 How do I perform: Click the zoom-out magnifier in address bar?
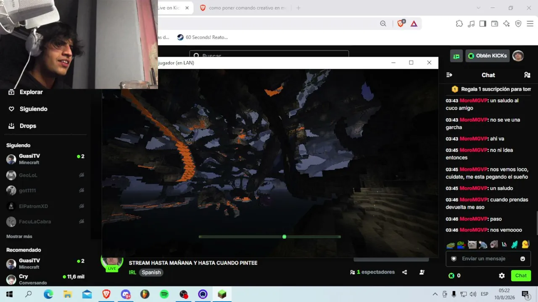[383, 23]
